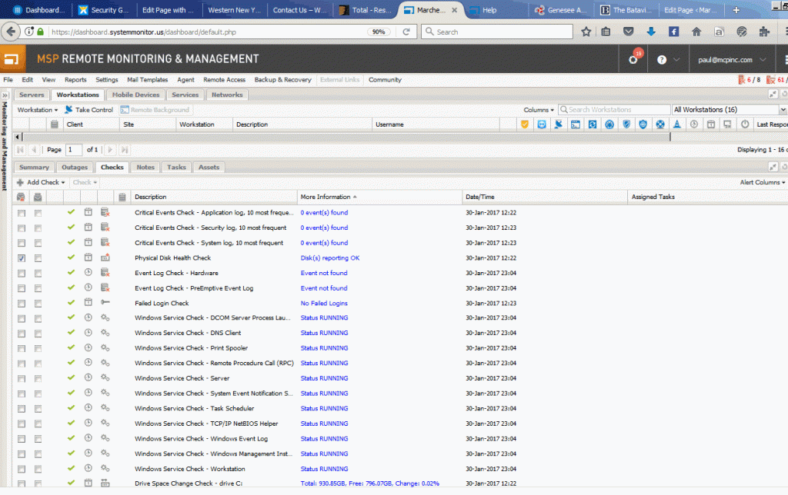Image resolution: width=788 pixels, height=495 pixels.
Task: Click the Disk(s) reporting OK link
Action: (330, 258)
